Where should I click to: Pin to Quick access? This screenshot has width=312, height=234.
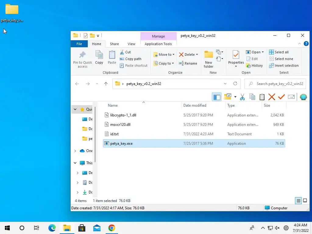[x=82, y=59]
